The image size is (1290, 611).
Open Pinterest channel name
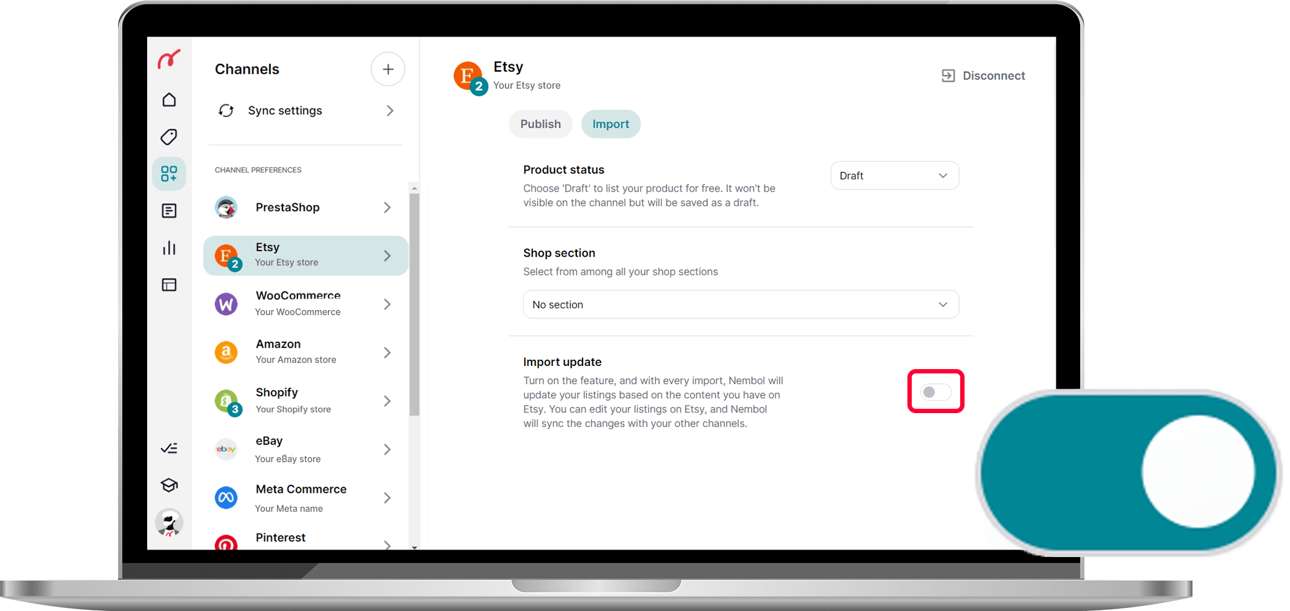[281, 537]
